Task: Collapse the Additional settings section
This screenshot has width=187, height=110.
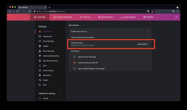Action: [60, 94]
